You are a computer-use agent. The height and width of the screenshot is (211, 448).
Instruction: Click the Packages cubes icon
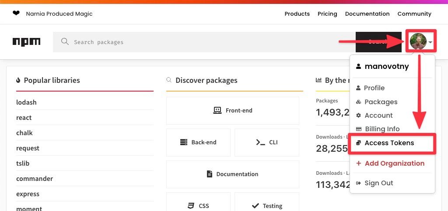pyautogui.click(x=359, y=102)
